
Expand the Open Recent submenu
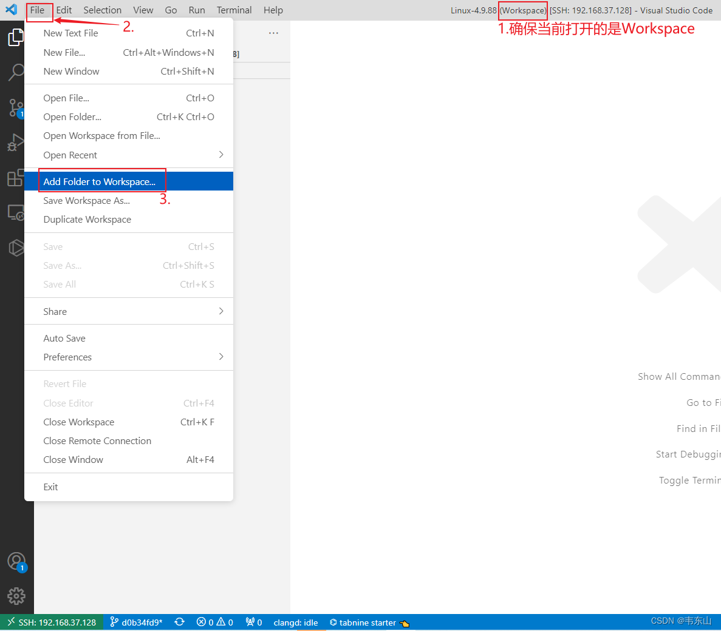pos(129,155)
